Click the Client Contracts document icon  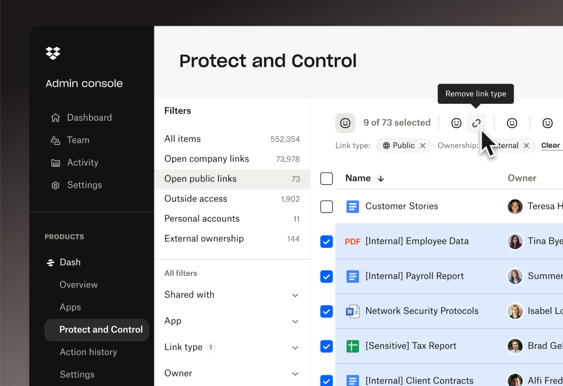click(x=353, y=381)
